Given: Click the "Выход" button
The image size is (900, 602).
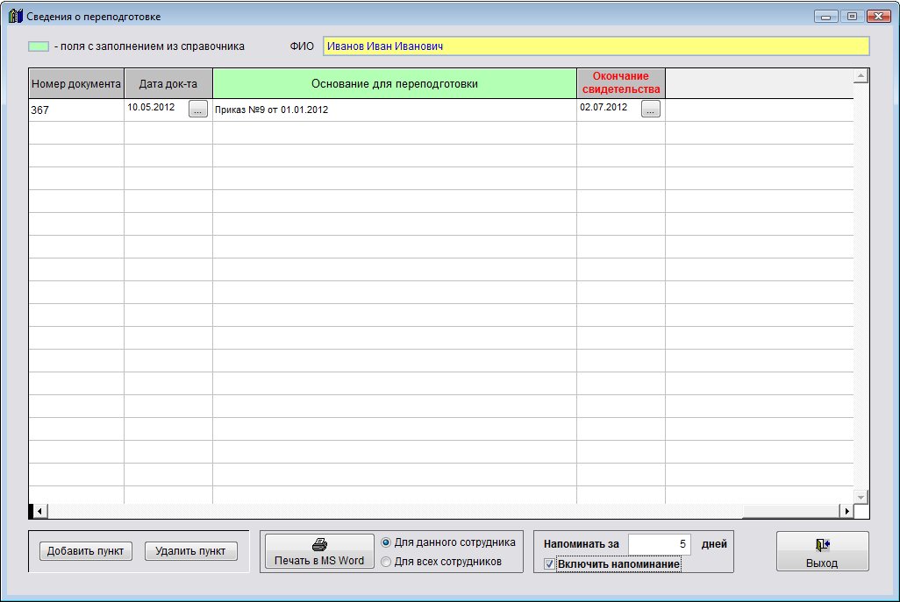Looking at the screenshot, I should (x=822, y=551).
